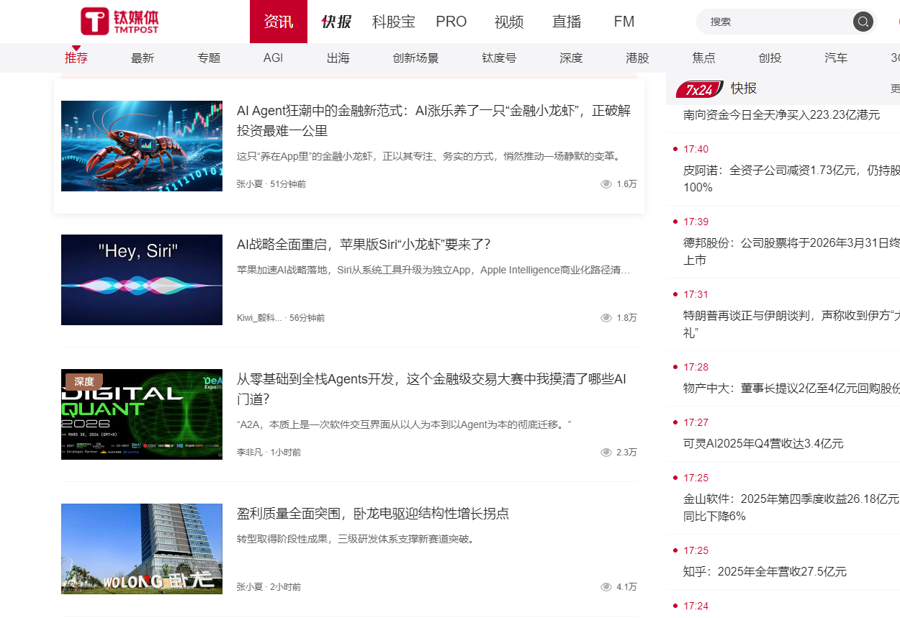Go to the 直播 section
900x618 pixels.
point(567,22)
